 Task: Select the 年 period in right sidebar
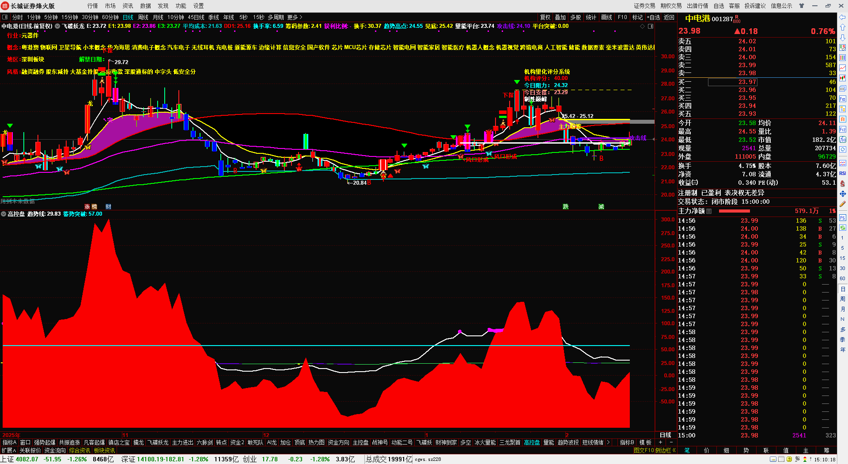point(843,350)
